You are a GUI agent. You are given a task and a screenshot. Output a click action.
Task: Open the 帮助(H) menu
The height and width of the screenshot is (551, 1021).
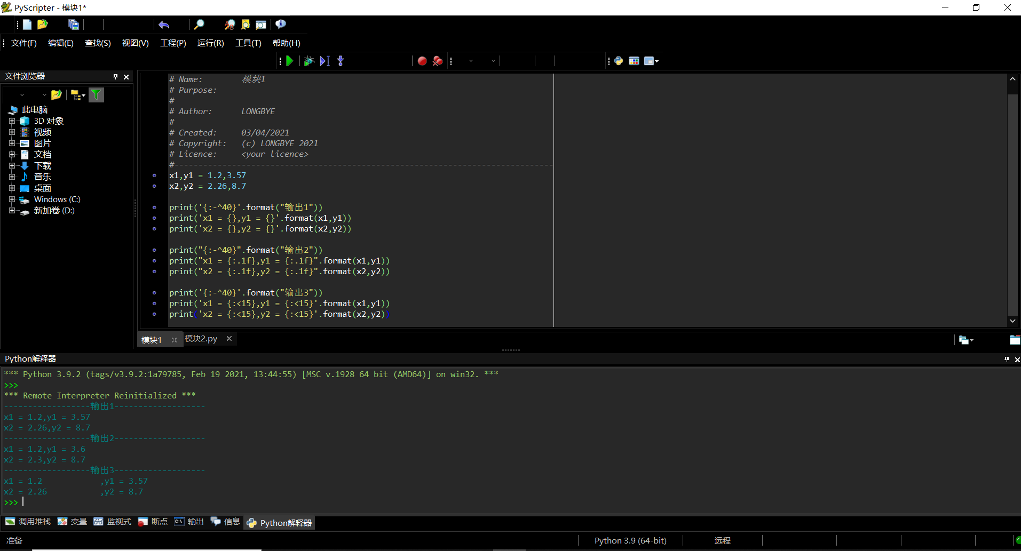[x=287, y=43]
